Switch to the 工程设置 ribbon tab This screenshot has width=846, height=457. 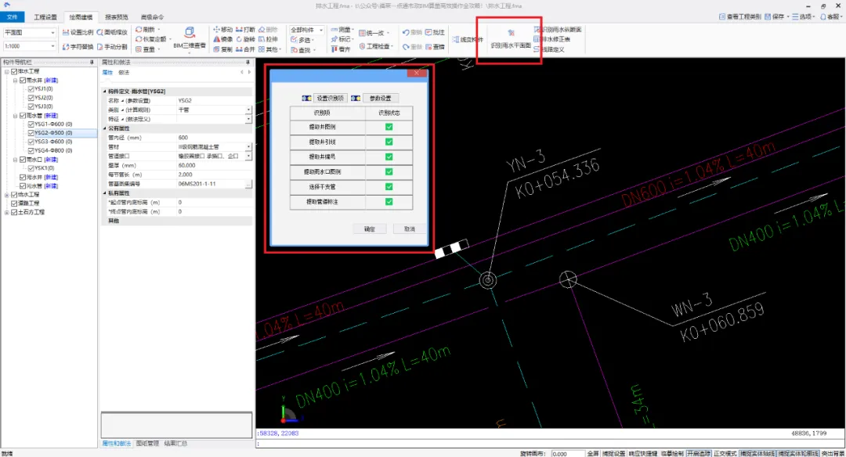pos(45,17)
